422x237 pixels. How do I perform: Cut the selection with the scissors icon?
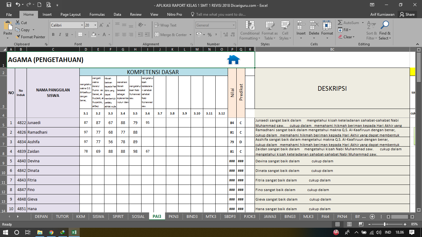coord(17,23)
